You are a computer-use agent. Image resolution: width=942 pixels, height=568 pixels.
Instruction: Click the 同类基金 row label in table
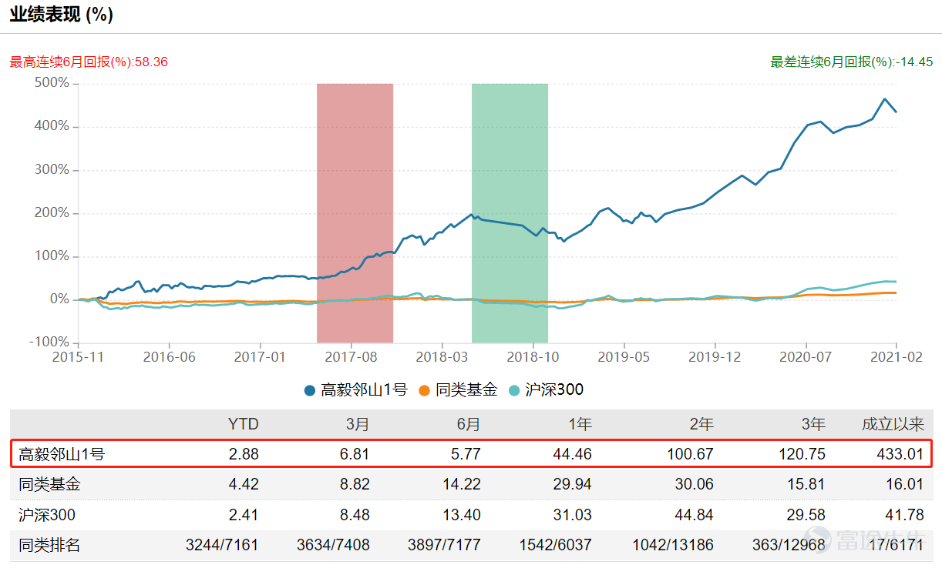49,485
